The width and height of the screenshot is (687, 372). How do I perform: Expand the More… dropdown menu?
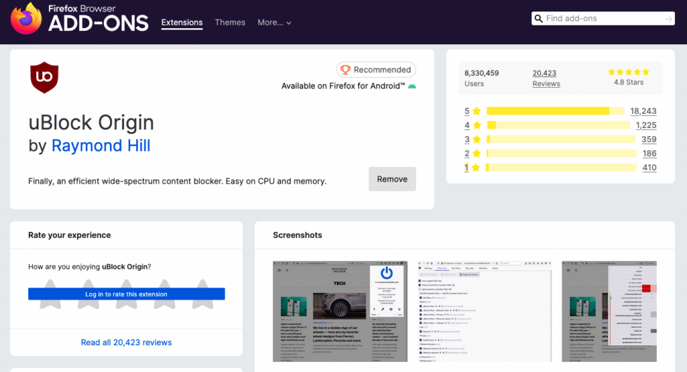click(274, 23)
